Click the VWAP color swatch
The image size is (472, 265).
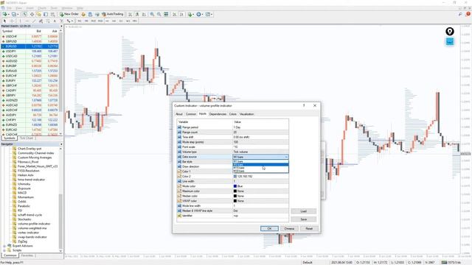235,201
